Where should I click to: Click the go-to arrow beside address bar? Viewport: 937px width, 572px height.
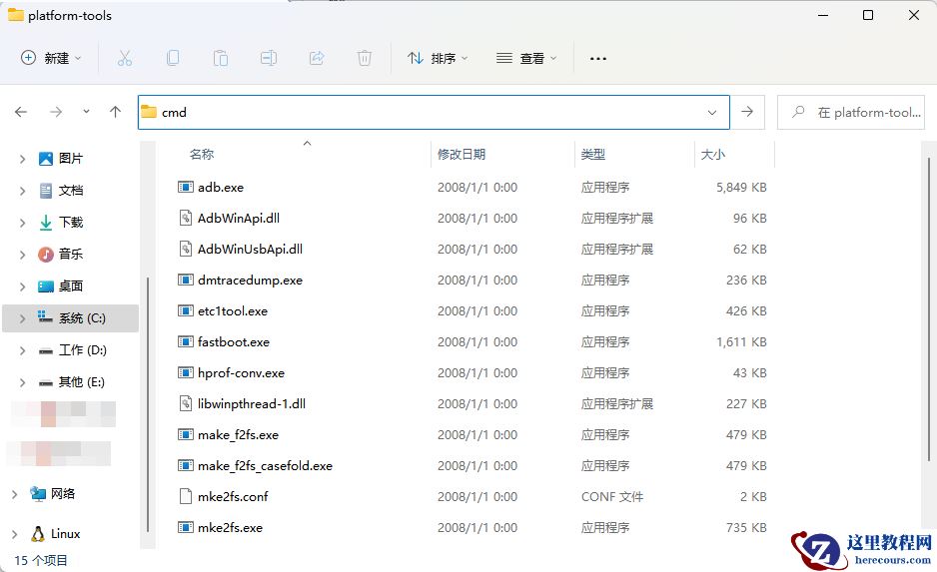click(x=747, y=112)
